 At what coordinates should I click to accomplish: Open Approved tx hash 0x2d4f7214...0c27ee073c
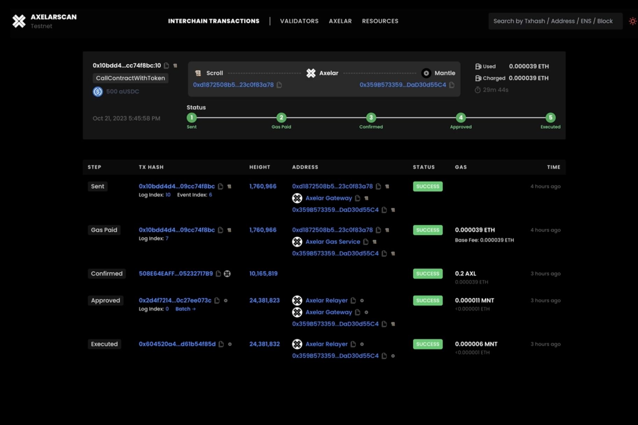click(x=175, y=300)
